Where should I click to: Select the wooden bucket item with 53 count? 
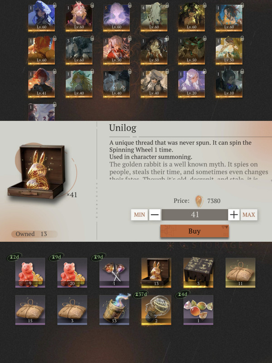(x=114, y=310)
